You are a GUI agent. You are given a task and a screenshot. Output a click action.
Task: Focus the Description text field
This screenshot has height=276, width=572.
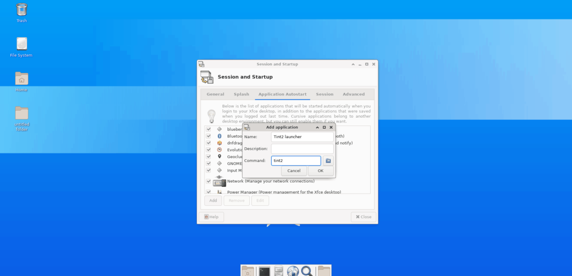[x=302, y=149]
